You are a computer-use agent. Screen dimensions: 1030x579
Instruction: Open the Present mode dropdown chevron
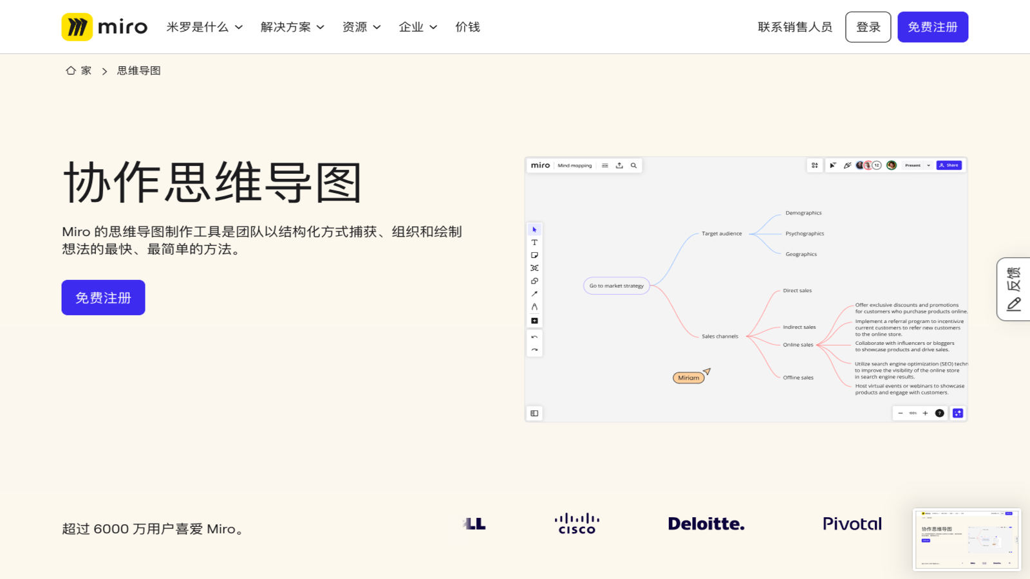click(x=928, y=165)
